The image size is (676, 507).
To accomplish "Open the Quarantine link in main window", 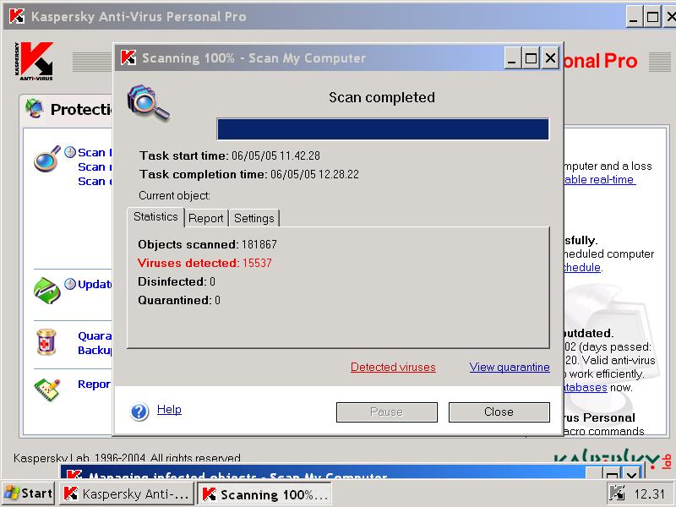I will click(x=95, y=335).
